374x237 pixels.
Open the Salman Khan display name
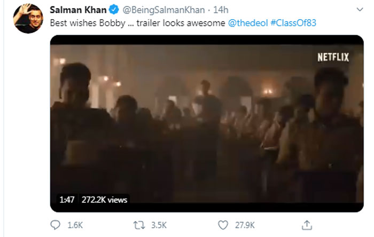point(77,11)
